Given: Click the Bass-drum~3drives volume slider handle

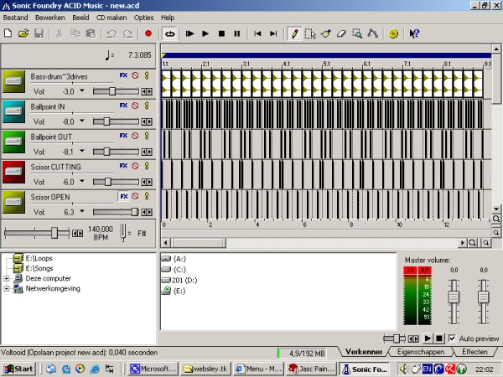Looking at the screenshot, I should pyautogui.click(x=112, y=91).
